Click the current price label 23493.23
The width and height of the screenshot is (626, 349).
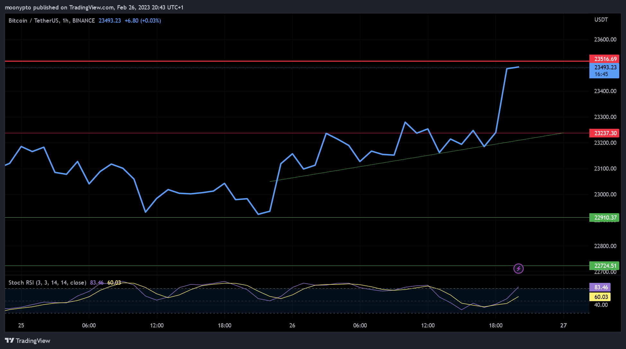(604, 71)
